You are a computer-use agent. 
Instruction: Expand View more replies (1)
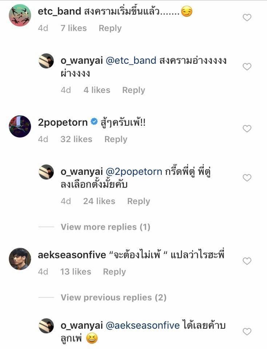click(x=105, y=227)
